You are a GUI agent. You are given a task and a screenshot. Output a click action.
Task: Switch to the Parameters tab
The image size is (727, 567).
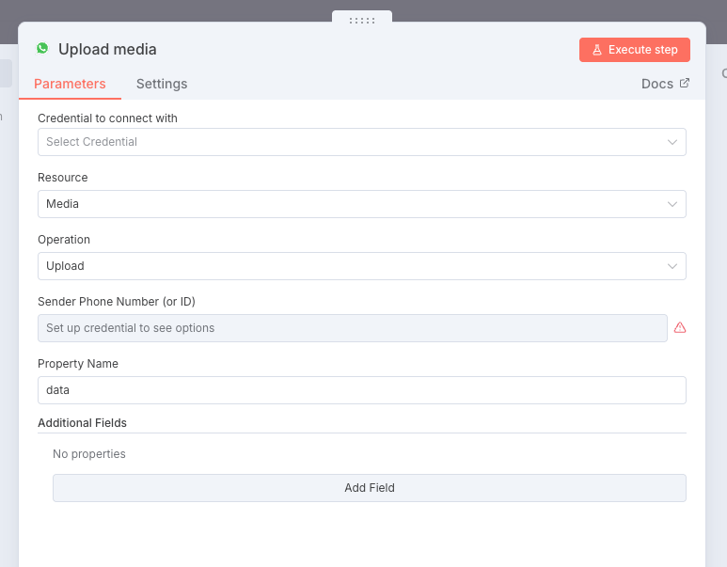pyautogui.click(x=70, y=84)
